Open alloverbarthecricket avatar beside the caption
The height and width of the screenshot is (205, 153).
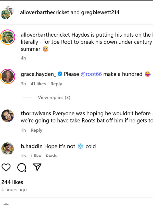click(8, 37)
